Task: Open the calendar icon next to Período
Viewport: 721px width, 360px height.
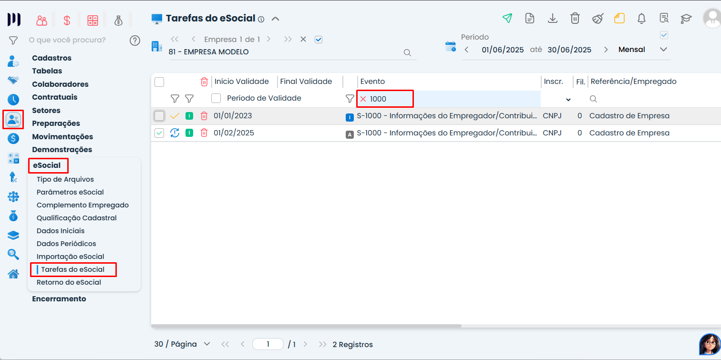Action: pyautogui.click(x=451, y=46)
